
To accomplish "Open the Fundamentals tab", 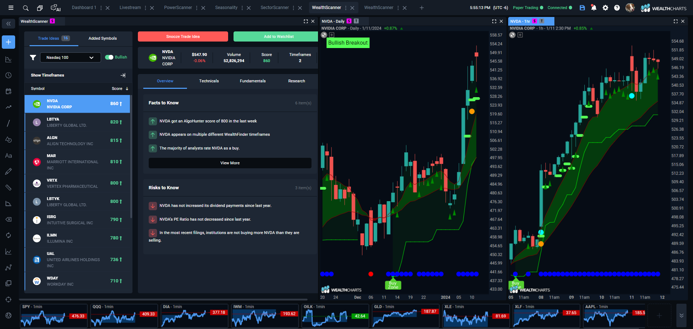I will [x=253, y=81].
